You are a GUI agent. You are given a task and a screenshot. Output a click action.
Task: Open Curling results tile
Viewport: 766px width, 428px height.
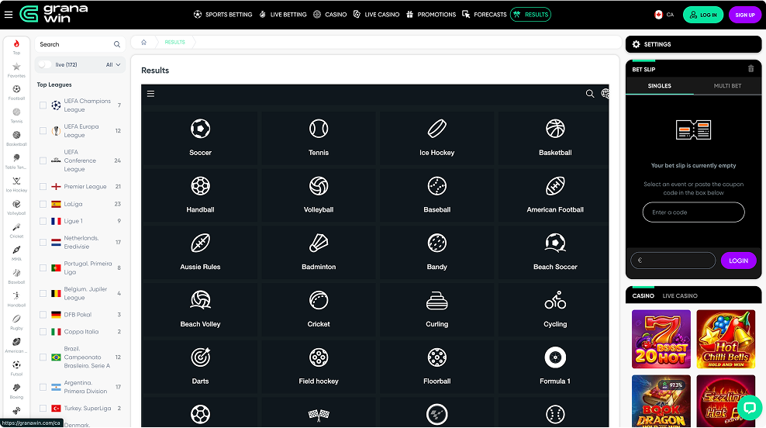coord(436,309)
